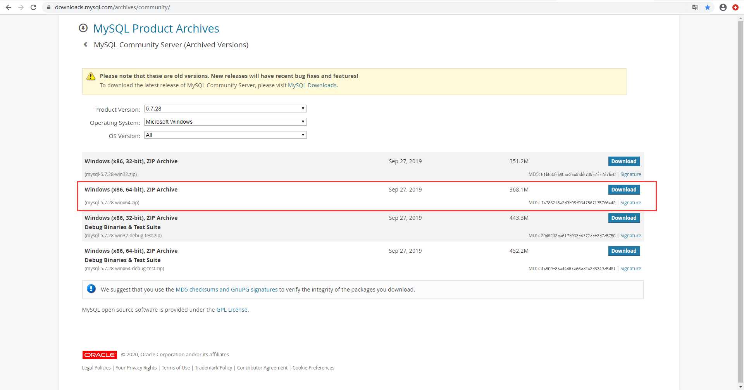Open Legal Policies footer link
Viewport: 744px width, 390px height.
96,368
